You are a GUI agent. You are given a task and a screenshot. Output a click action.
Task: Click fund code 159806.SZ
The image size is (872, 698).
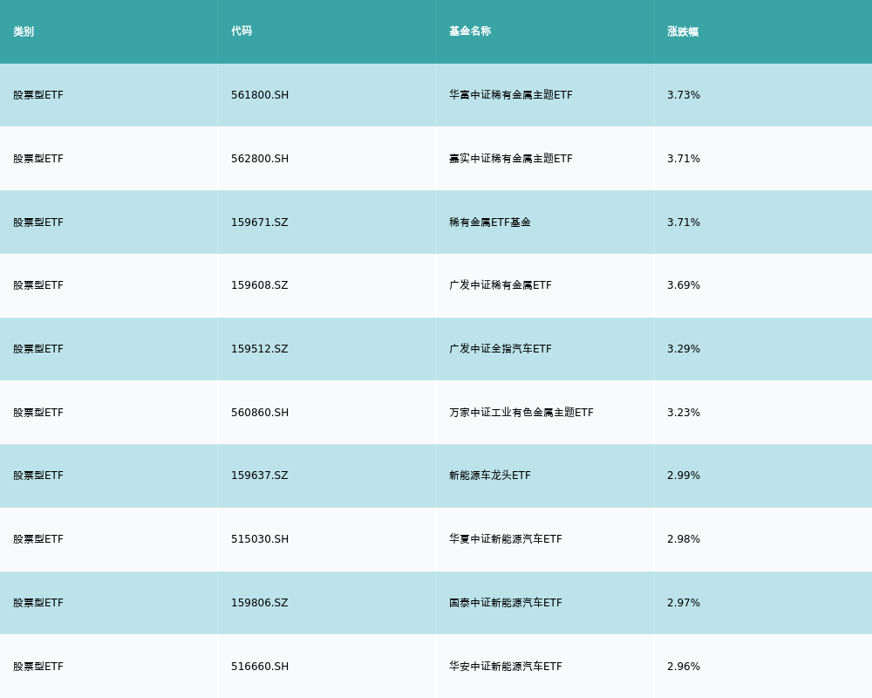260,603
